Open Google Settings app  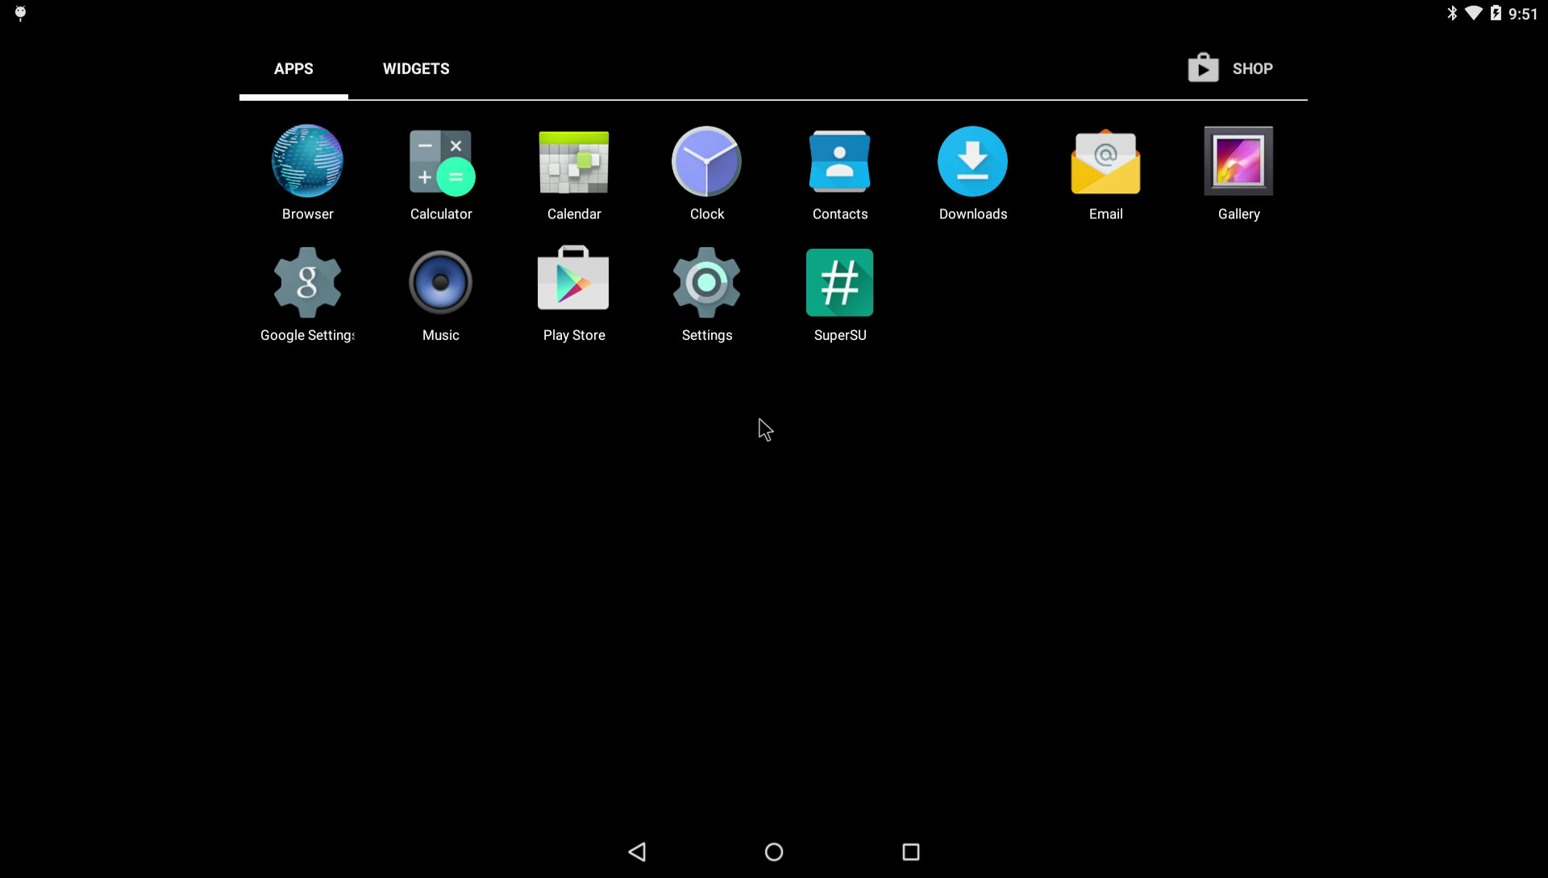pyautogui.click(x=307, y=281)
